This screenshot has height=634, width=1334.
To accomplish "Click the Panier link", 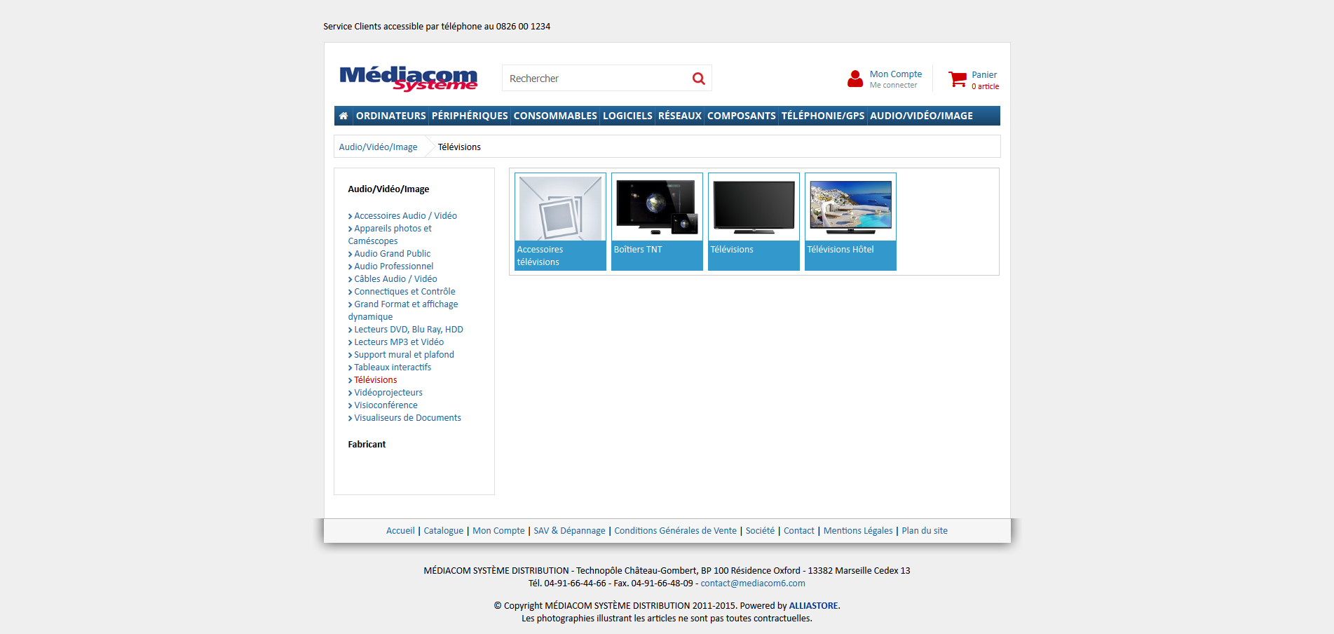I will click(984, 74).
